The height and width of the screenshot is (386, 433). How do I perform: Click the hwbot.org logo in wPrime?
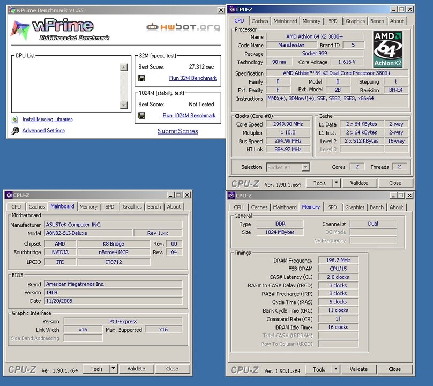[183, 27]
